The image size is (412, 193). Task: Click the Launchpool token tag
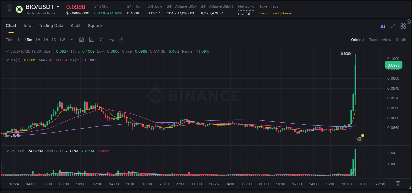click(269, 13)
